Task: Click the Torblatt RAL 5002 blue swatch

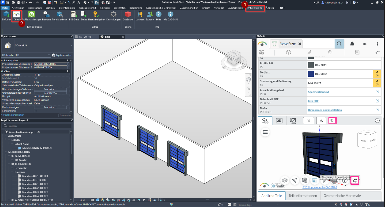Action: [x=311, y=74]
